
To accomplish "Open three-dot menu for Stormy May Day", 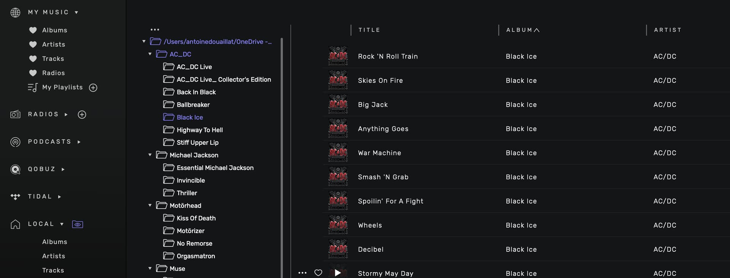I will point(302,273).
